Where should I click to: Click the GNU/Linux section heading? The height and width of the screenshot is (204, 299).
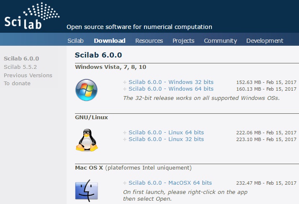(x=92, y=118)
